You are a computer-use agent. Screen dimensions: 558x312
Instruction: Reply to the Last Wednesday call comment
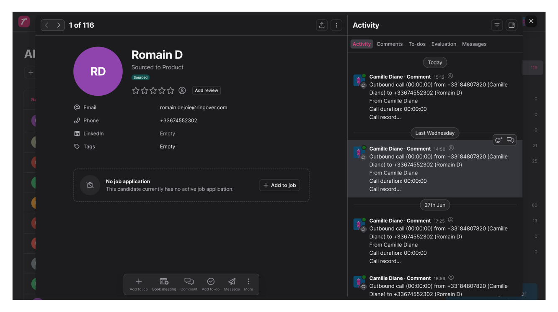click(510, 140)
